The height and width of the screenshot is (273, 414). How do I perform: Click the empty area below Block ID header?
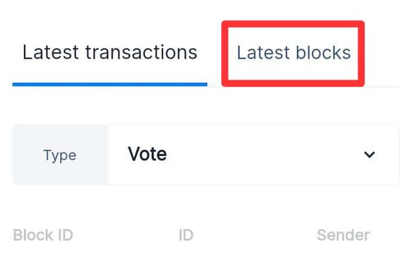coord(43,259)
